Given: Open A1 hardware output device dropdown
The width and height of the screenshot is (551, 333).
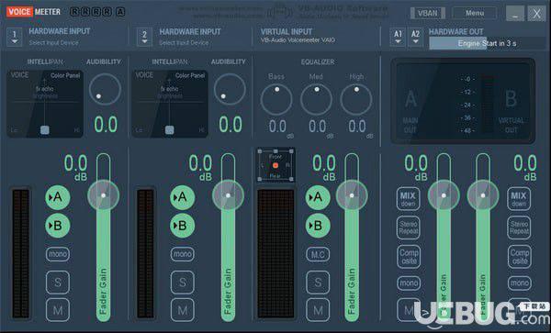Looking at the screenshot, I should (x=398, y=38).
